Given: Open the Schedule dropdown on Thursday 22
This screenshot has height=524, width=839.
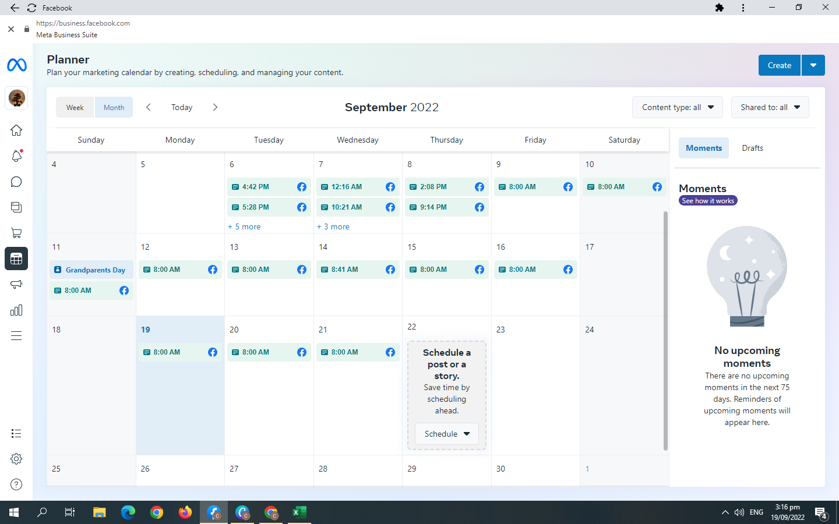Looking at the screenshot, I should pyautogui.click(x=447, y=434).
